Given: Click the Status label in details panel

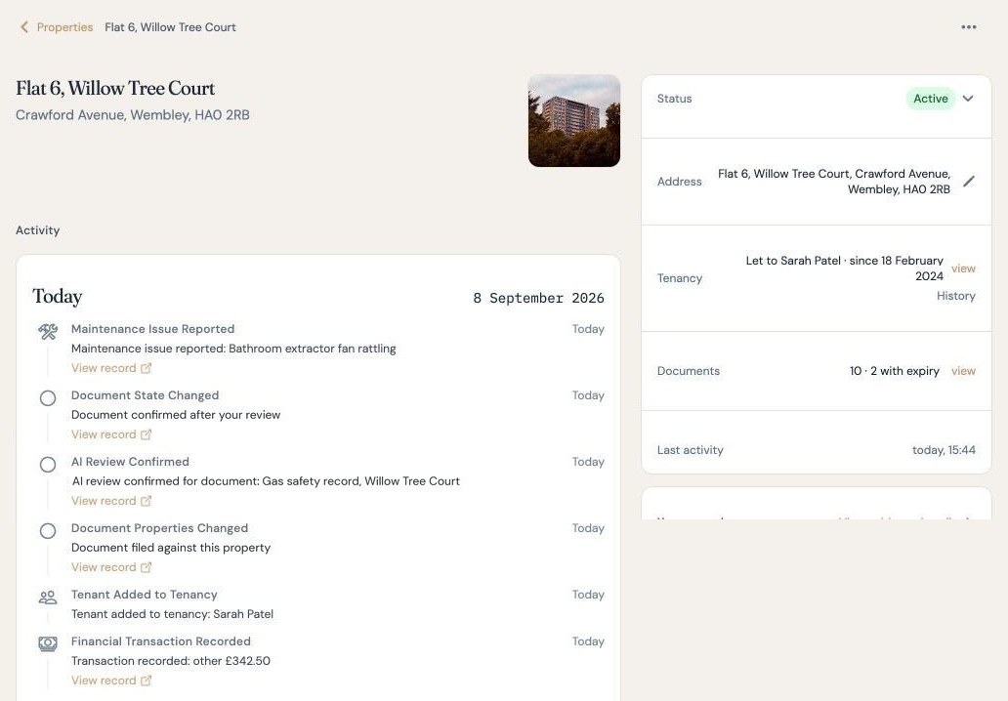Looking at the screenshot, I should (674, 99).
